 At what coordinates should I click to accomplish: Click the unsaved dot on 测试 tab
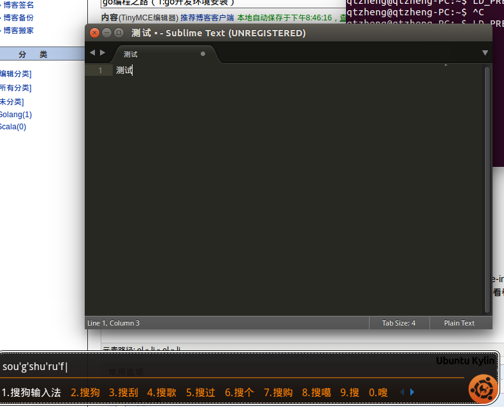click(x=203, y=54)
